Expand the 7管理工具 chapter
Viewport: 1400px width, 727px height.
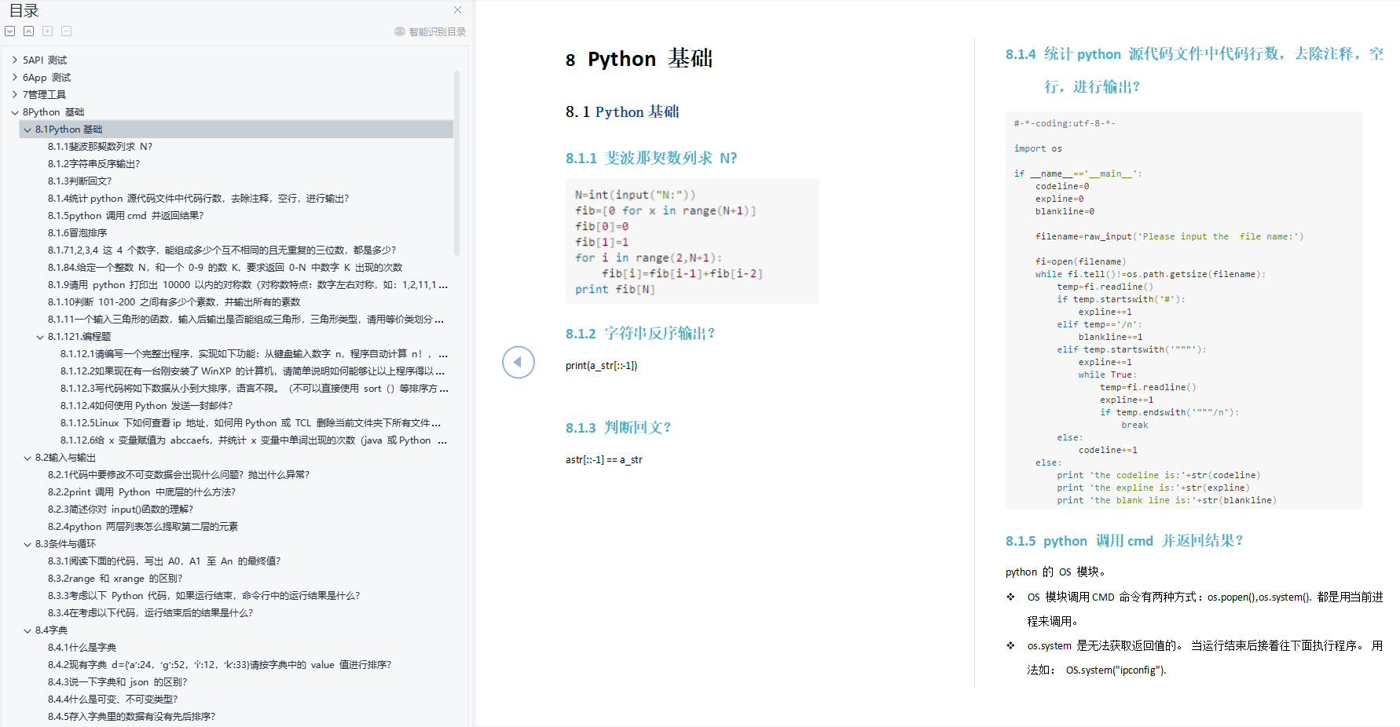[15, 94]
